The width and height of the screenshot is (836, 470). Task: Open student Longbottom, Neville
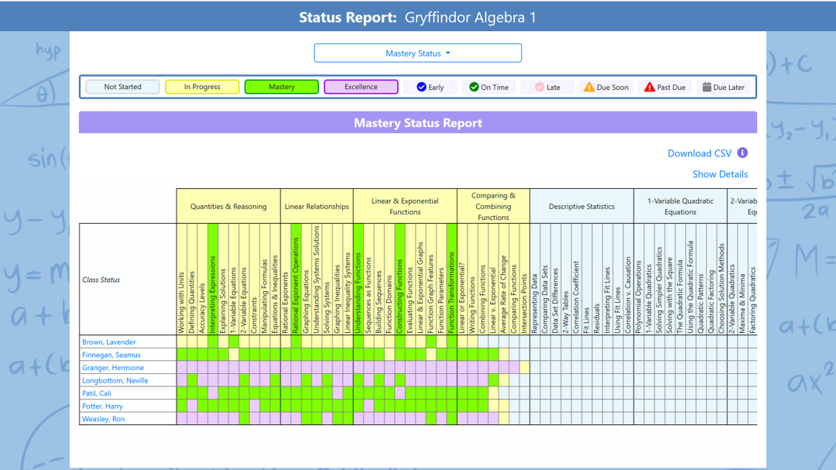[x=115, y=380]
